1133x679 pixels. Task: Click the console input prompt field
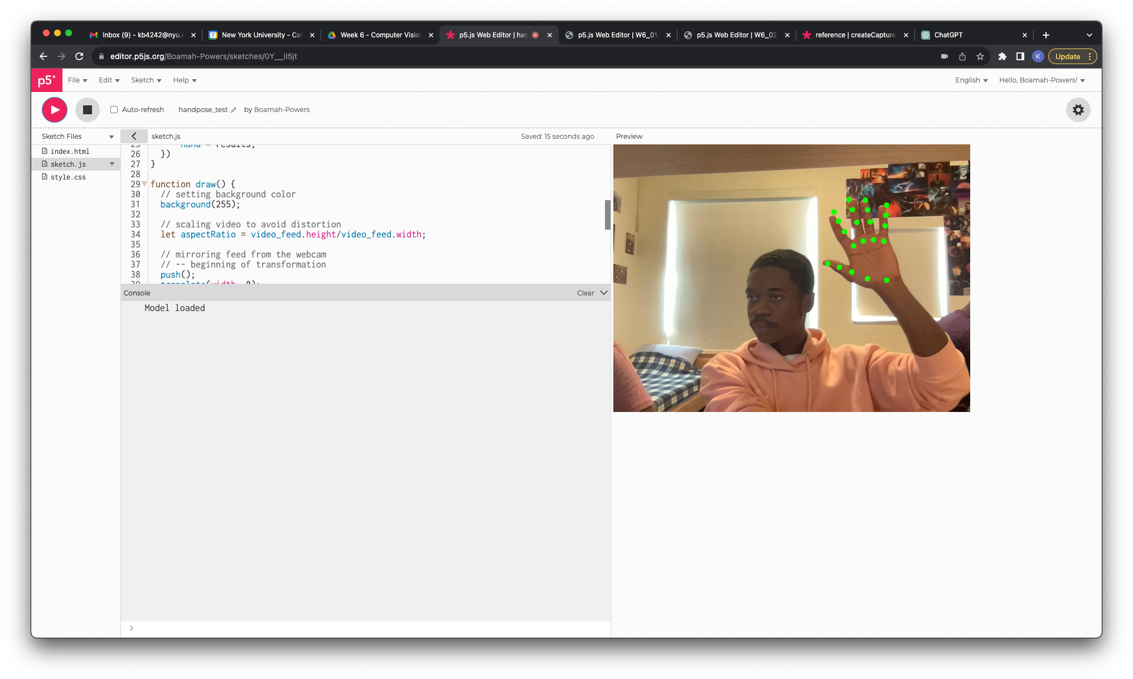click(x=366, y=628)
